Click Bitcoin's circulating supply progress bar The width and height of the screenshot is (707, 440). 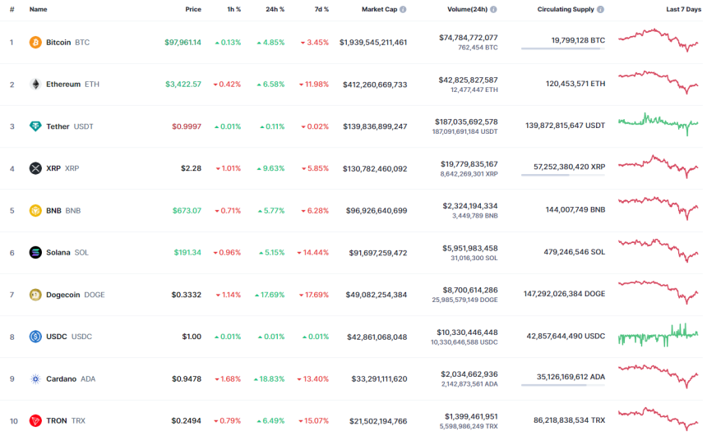click(x=562, y=49)
